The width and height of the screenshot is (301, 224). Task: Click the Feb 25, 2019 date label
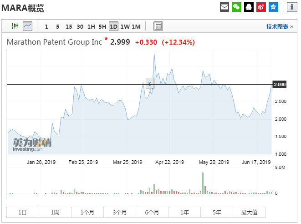coord(83,162)
